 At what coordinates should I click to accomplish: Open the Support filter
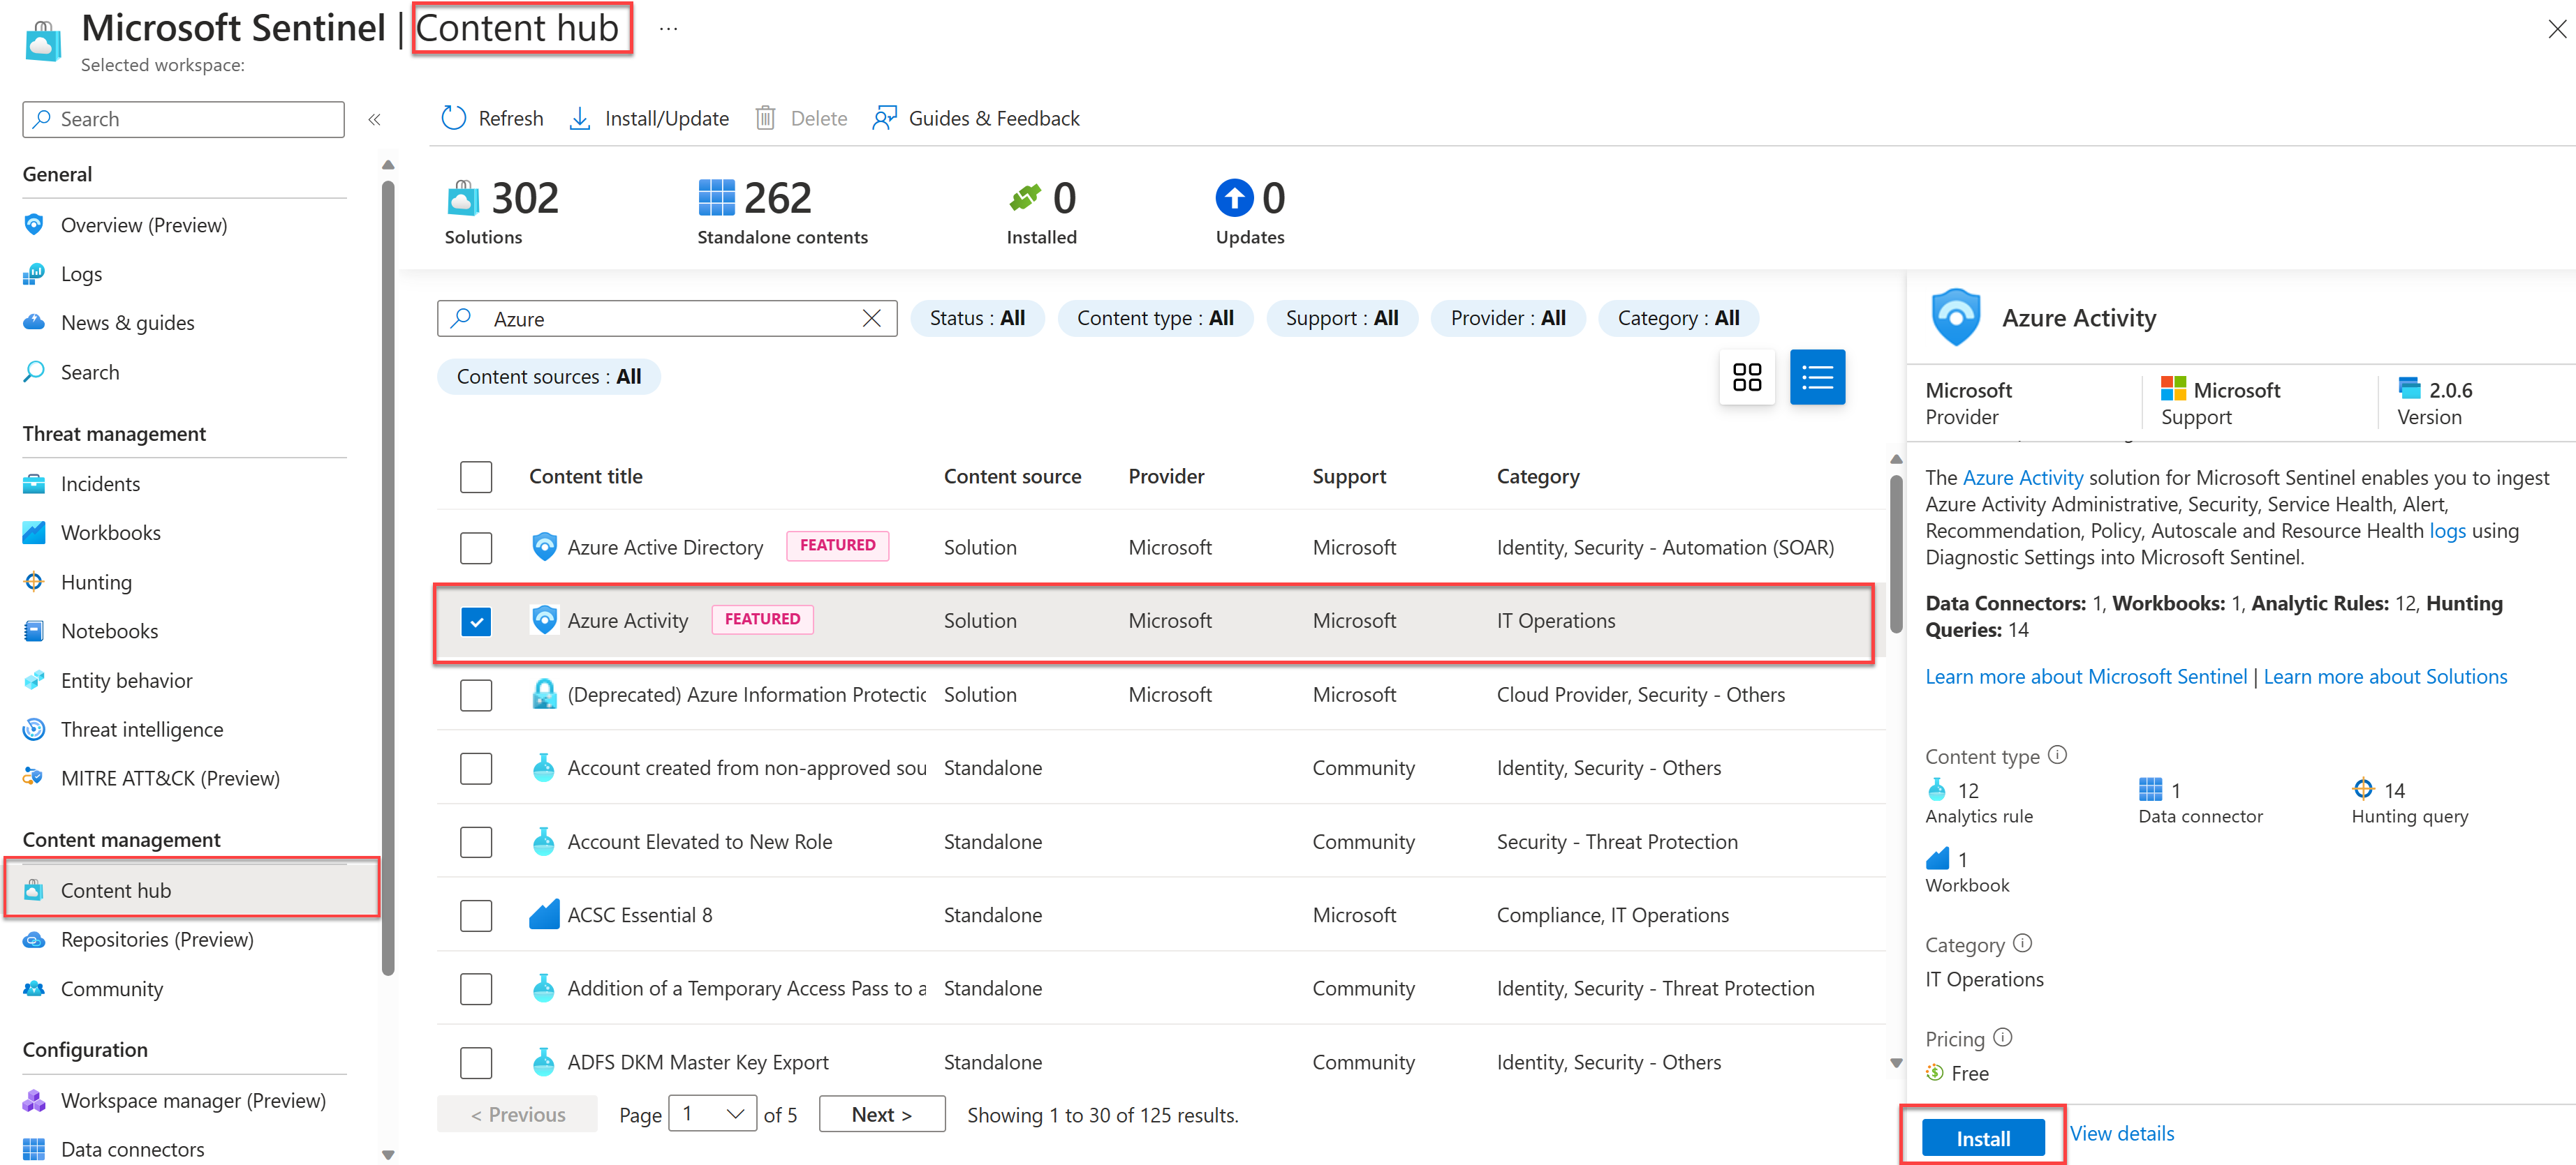(x=1342, y=317)
